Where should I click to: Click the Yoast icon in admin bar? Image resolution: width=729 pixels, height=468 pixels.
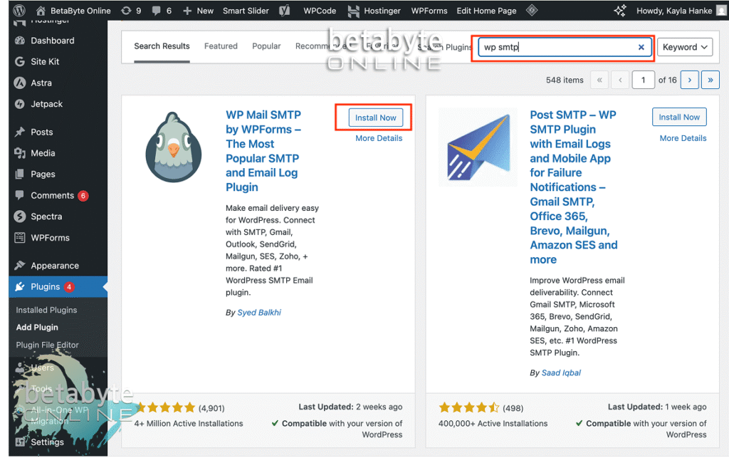click(285, 10)
